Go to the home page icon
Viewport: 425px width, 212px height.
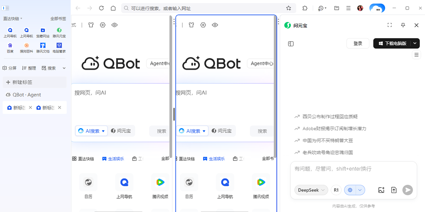coord(113,8)
